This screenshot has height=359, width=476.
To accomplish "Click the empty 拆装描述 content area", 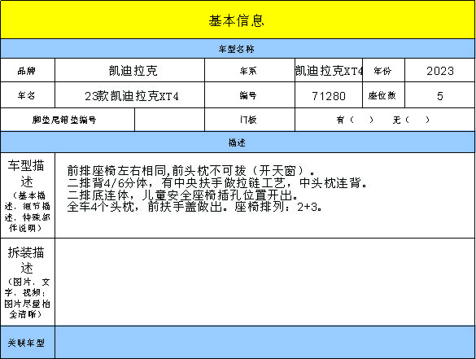I will 264,282.
